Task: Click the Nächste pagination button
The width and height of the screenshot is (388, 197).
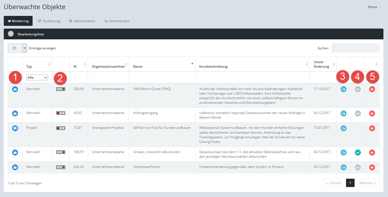Action: [367, 183]
